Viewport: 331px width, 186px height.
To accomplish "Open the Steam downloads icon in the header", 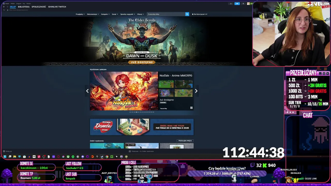I will (231, 4).
